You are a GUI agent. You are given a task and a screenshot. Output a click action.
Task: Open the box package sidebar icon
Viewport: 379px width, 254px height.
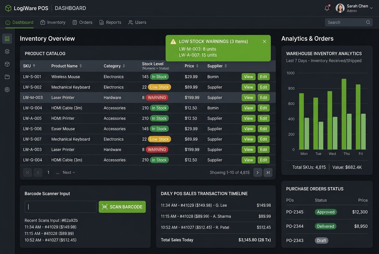click(7, 64)
